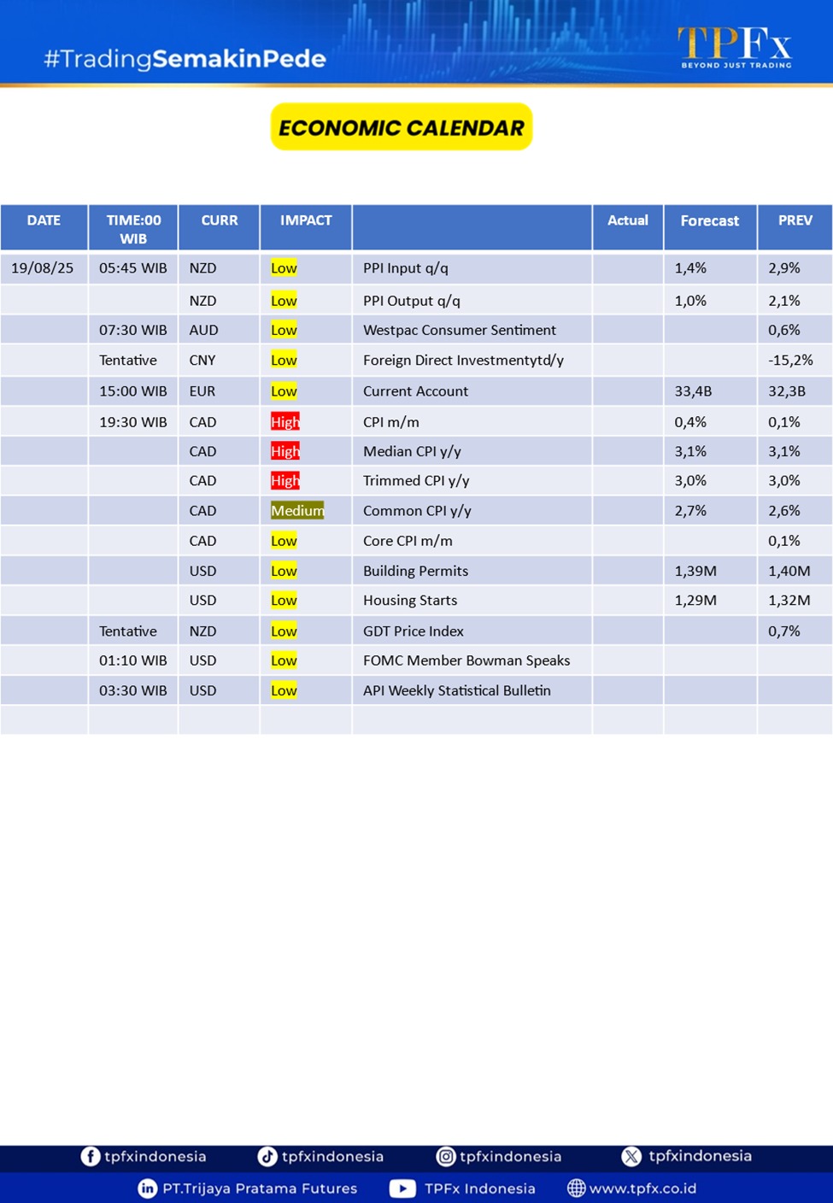This screenshot has width=833, height=1203.
Task: Open the Instagram icon in the footer
Action: pyautogui.click(x=445, y=1156)
